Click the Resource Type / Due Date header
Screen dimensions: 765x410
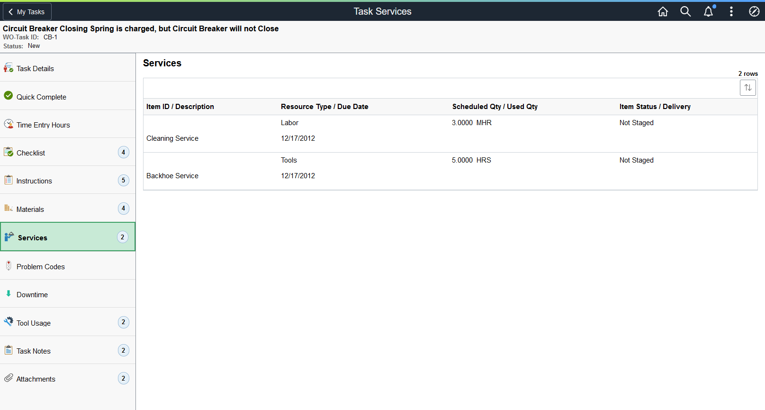click(x=324, y=107)
